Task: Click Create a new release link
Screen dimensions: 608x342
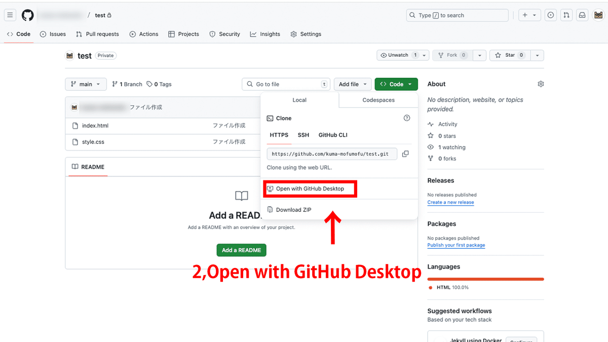Action: click(450, 202)
